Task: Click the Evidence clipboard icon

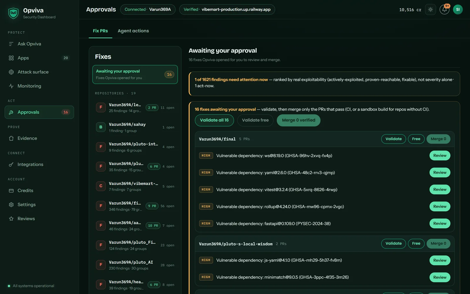Action: (11, 138)
